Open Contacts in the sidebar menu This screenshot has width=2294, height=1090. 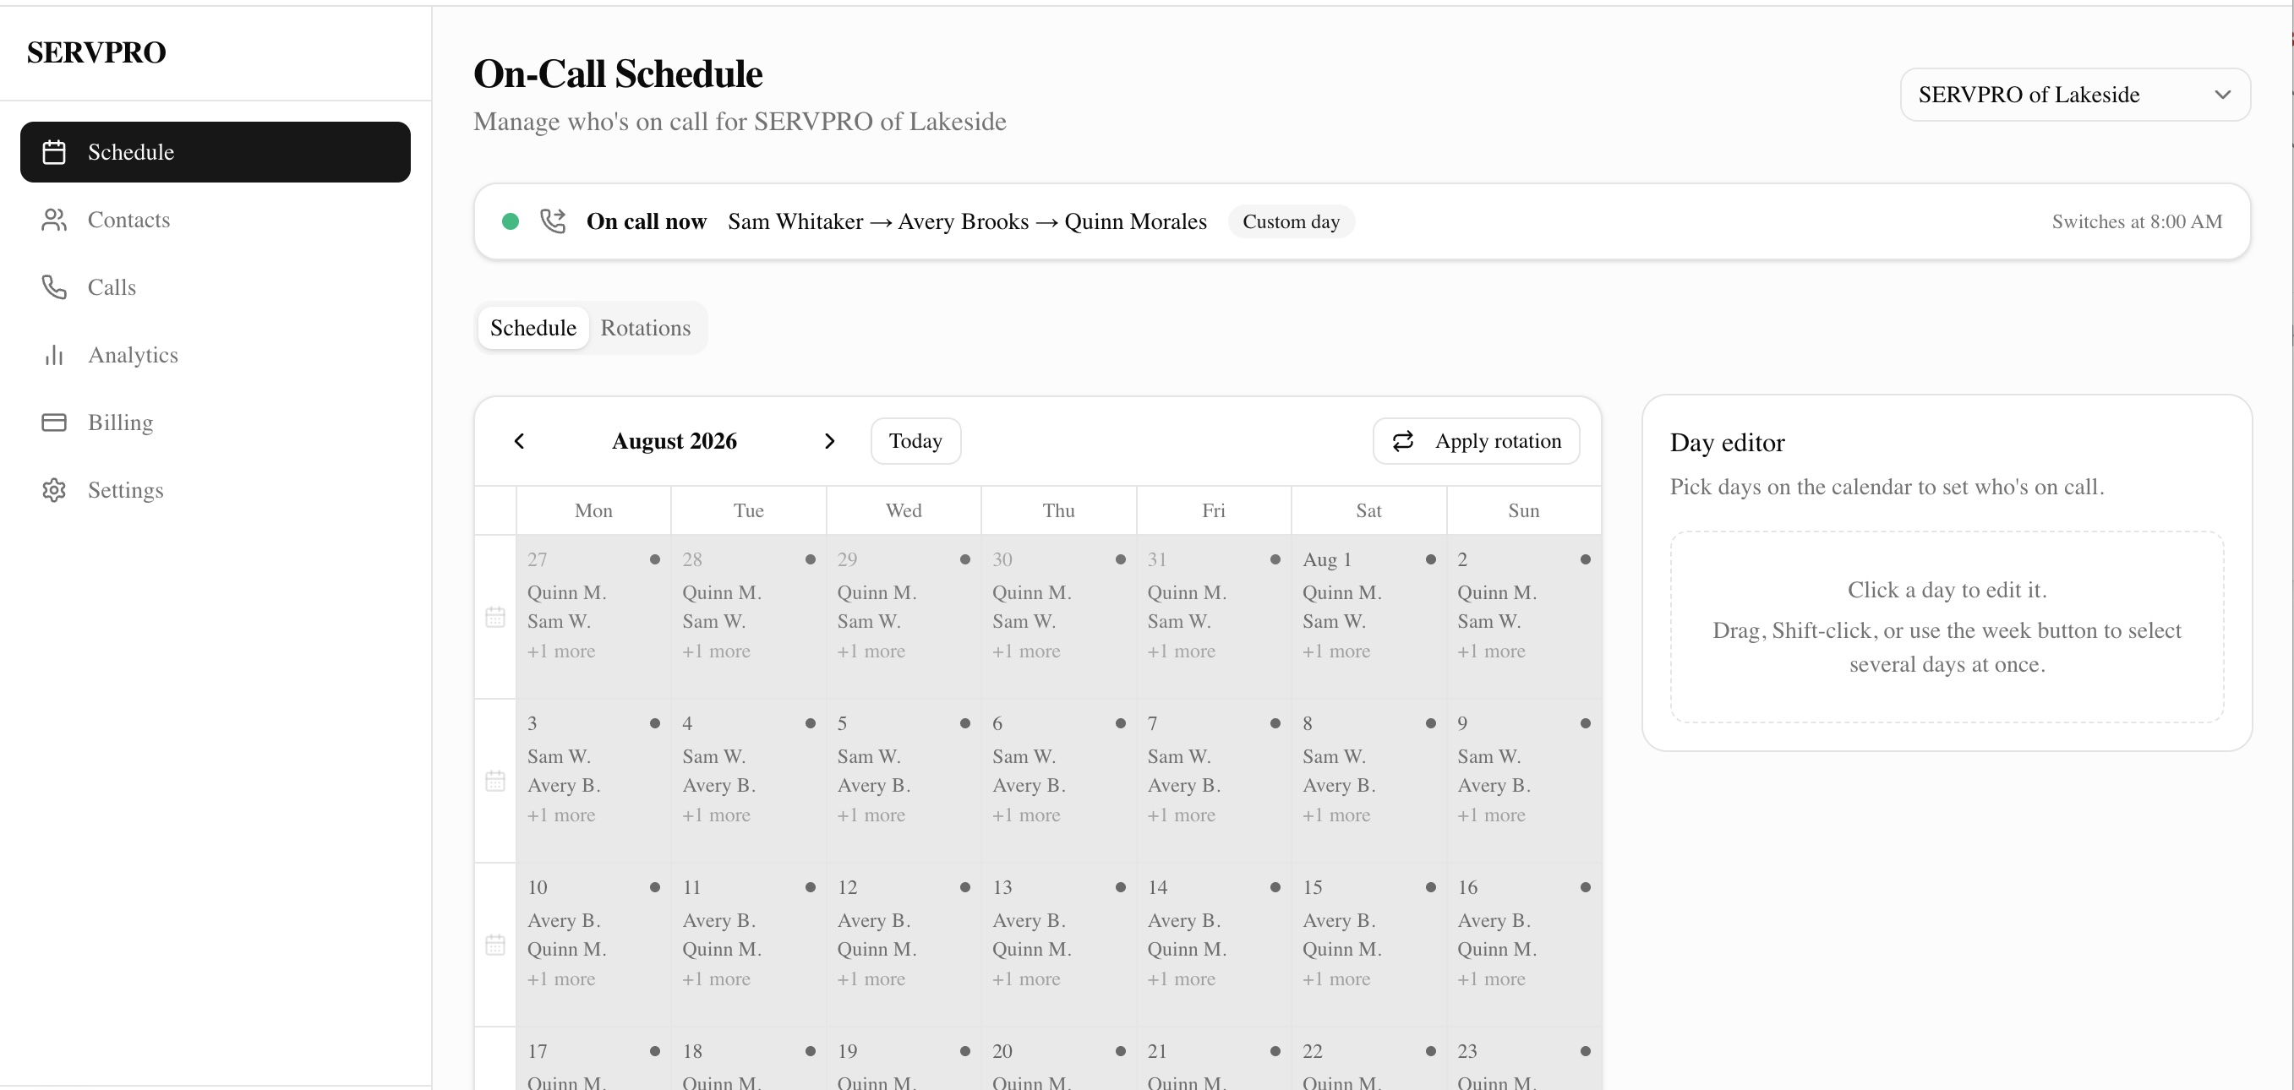pos(216,220)
